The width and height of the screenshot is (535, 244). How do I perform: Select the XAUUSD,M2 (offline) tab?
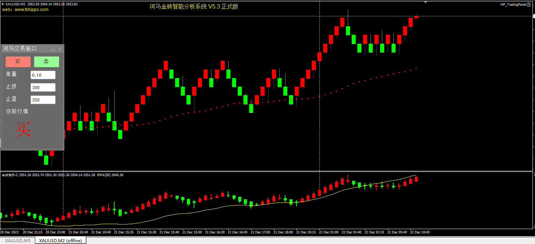[61, 241]
